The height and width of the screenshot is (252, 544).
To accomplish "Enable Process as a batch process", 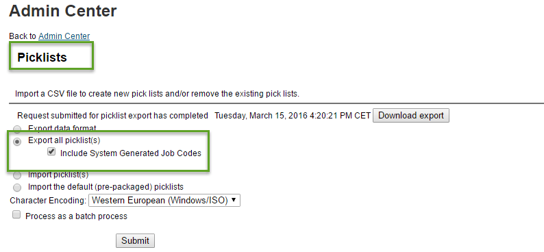I will [16, 214].
